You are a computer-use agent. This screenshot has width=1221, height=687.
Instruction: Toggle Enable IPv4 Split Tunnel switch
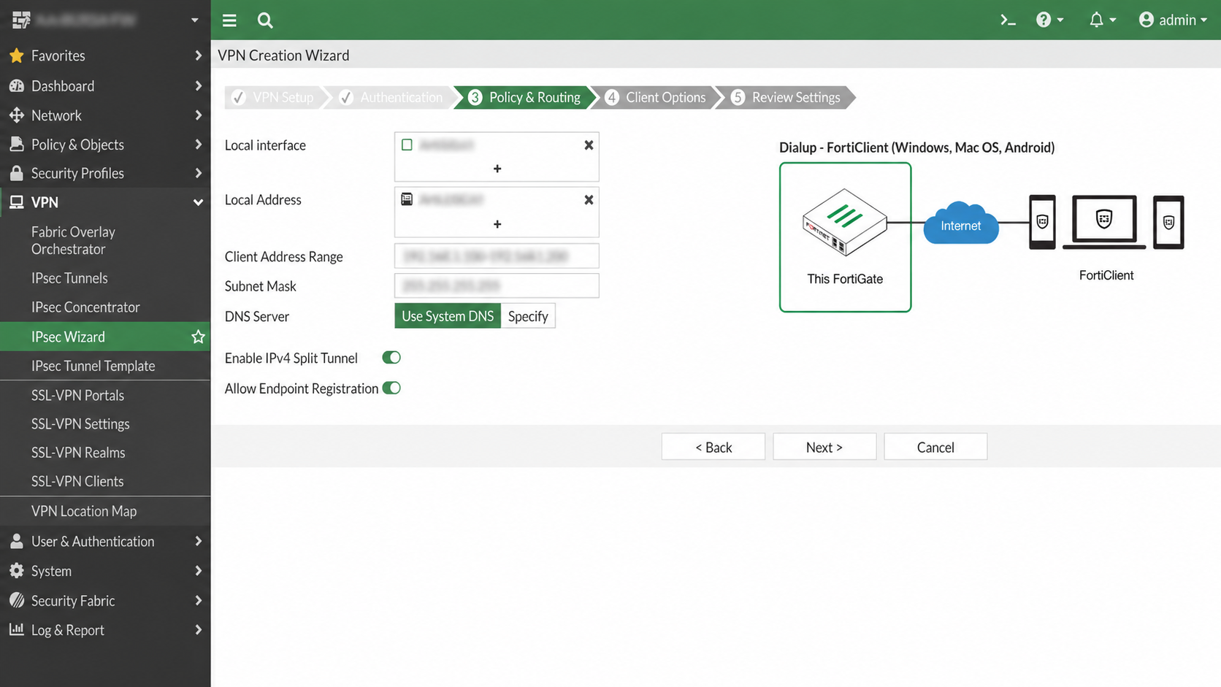(391, 358)
